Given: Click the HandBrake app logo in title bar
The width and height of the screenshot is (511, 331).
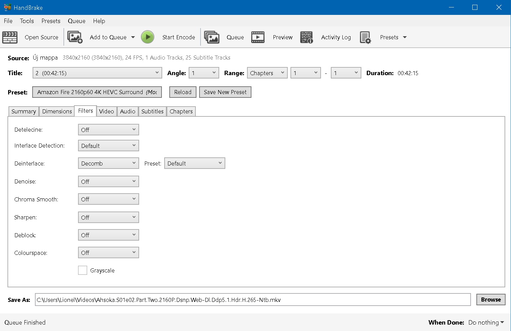Looking at the screenshot, I should click(7, 7).
